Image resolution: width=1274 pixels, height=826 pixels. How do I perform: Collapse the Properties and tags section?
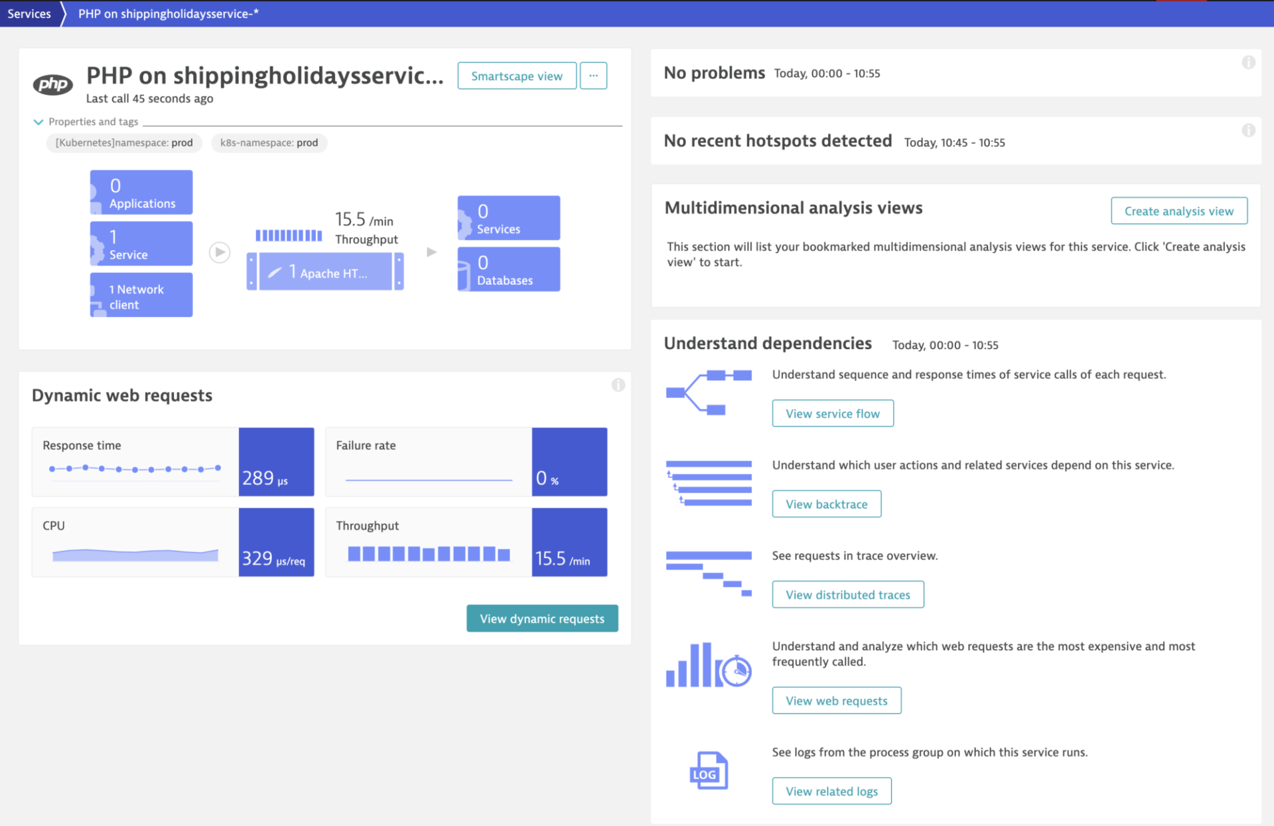38,122
